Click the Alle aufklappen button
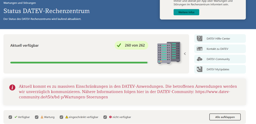 point(225,117)
